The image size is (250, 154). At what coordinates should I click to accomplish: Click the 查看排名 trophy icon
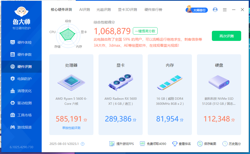[175, 144]
